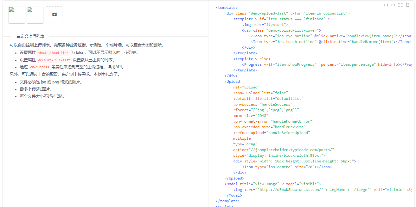Viewport: 416px width, 207px height.
Task: Click the show-upload-list inline code tag
Action: [53, 53]
